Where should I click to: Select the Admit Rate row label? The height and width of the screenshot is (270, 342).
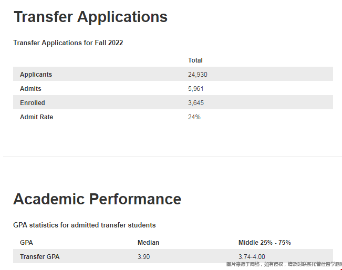pyautogui.click(x=36, y=117)
